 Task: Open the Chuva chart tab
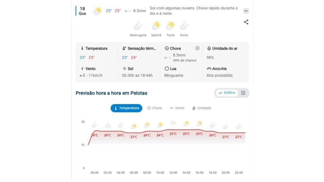[x=154, y=108]
